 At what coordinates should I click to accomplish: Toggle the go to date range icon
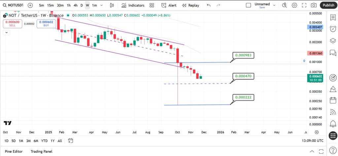click(71, 141)
